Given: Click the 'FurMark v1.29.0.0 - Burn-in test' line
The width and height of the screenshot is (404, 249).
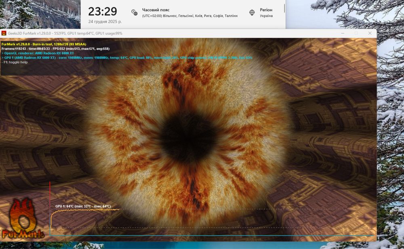Looking at the screenshot, I should coord(44,44).
